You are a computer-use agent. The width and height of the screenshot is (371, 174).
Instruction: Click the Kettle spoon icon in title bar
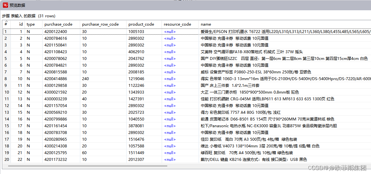coord(5,5)
